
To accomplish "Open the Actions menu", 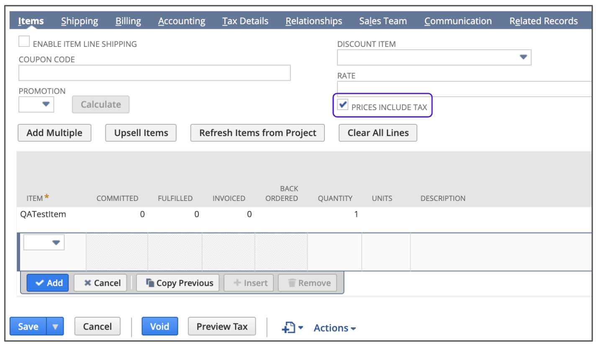I will coord(335,328).
